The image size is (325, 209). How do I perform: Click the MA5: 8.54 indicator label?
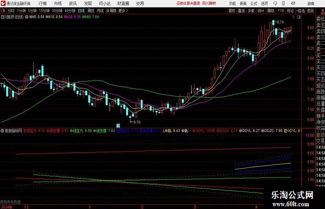click(37, 17)
